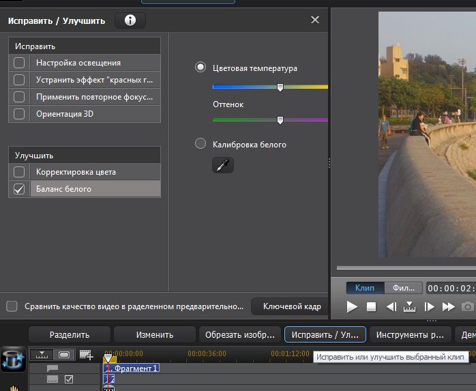Click the Оттенок tint slider handle
Viewport: 476px width, 391px height.
(280, 120)
